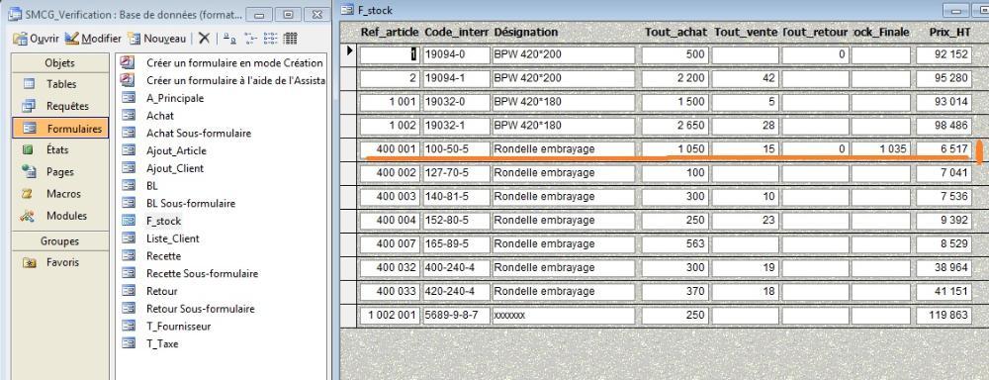989x380 pixels.
Task: Collapse the Objets header bar
Action: pyautogui.click(x=60, y=63)
